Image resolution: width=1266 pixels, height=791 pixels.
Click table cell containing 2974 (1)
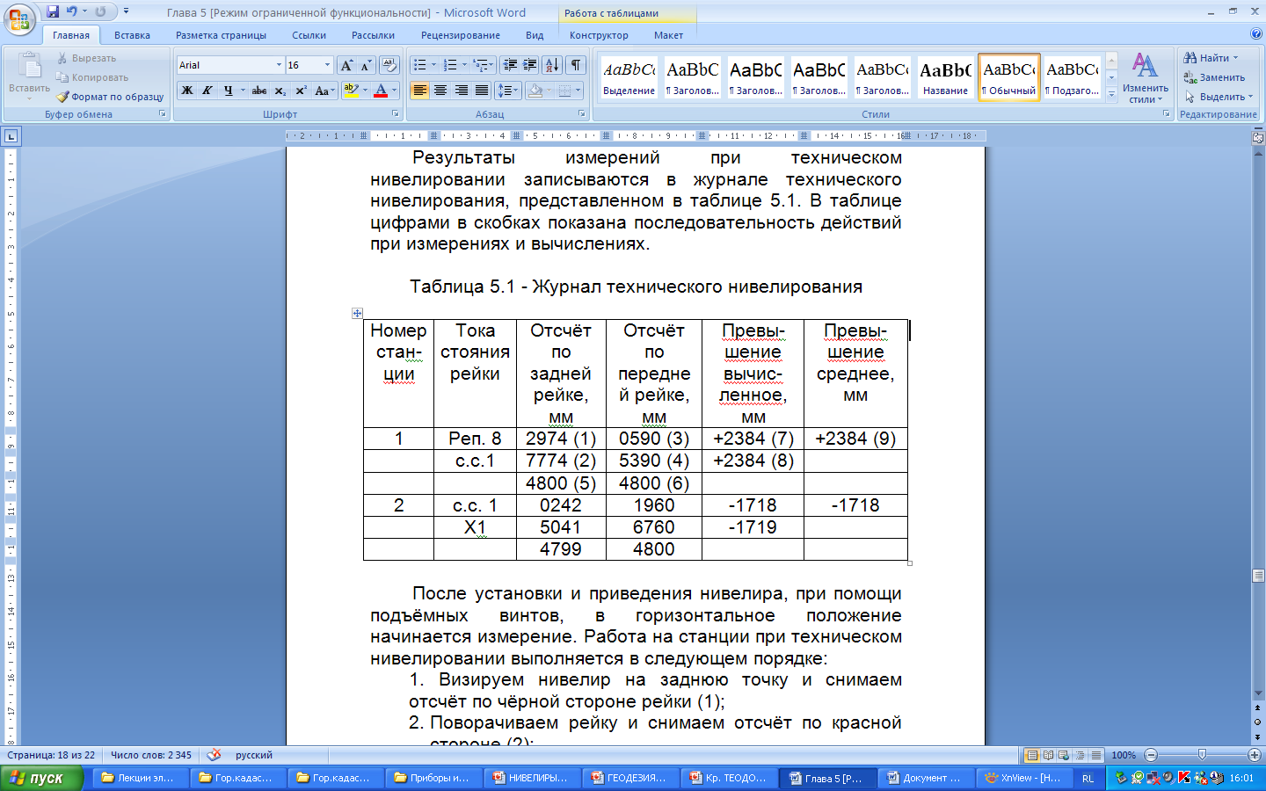561,439
